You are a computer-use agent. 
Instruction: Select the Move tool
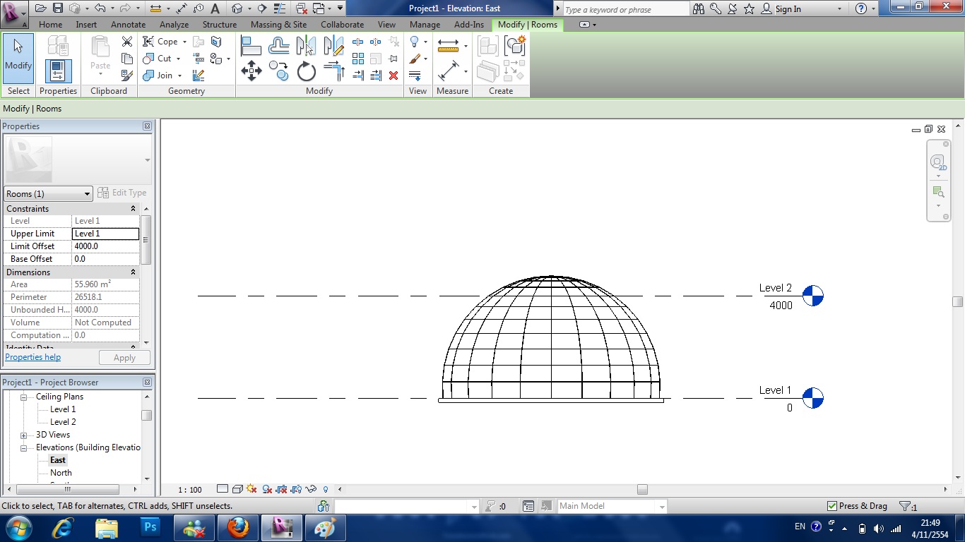click(251, 70)
